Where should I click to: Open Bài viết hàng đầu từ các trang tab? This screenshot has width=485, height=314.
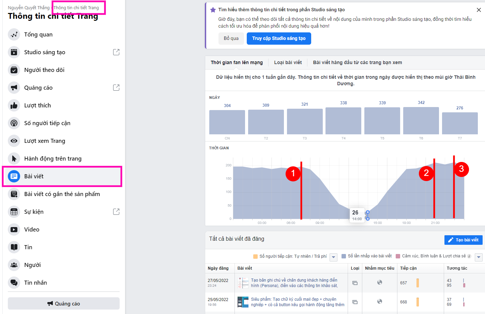point(358,62)
